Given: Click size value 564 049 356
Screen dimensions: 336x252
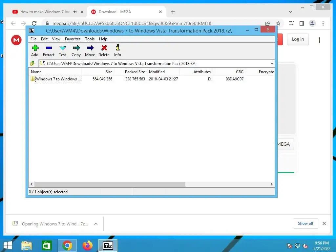Looking at the screenshot, I should pyautogui.click(x=102, y=79).
